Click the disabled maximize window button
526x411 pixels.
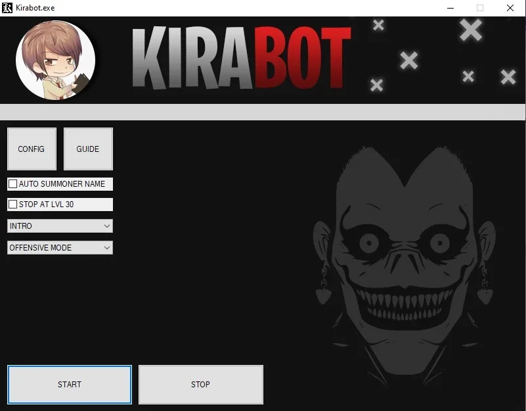click(480, 8)
